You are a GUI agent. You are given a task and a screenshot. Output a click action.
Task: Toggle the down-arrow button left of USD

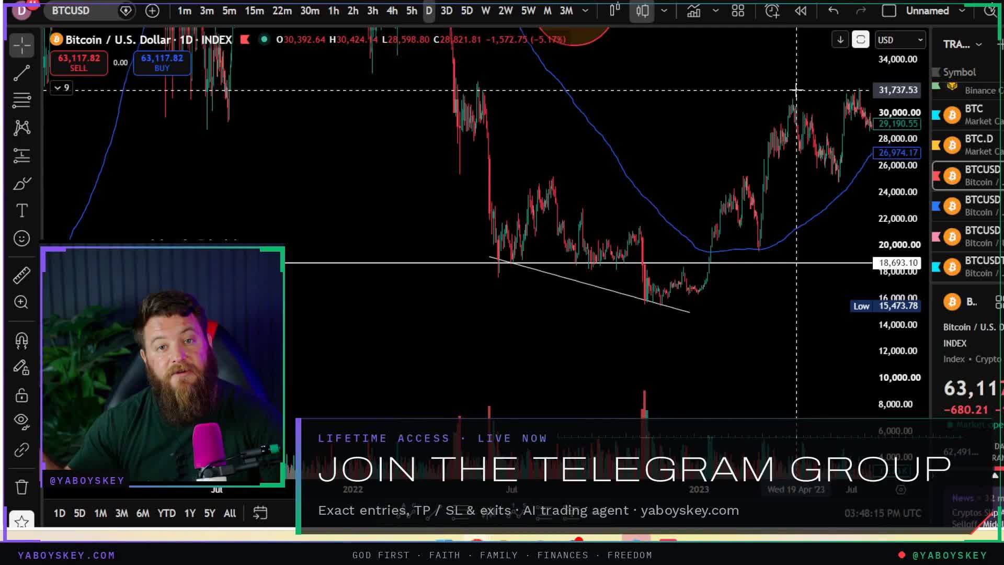pyautogui.click(x=840, y=40)
